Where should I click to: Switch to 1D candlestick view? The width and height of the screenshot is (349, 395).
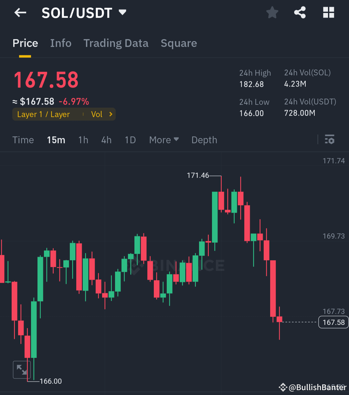(x=130, y=140)
